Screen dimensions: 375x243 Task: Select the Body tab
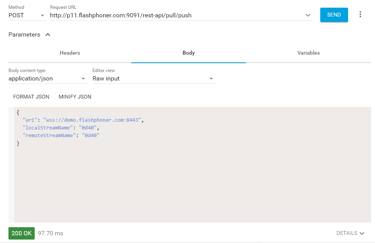point(188,53)
